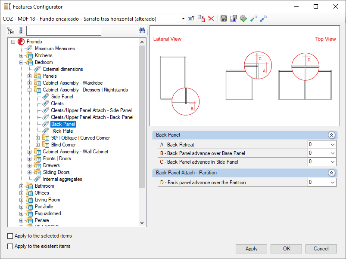
Task: Click the Promob root node icon
Action: click(21, 42)
